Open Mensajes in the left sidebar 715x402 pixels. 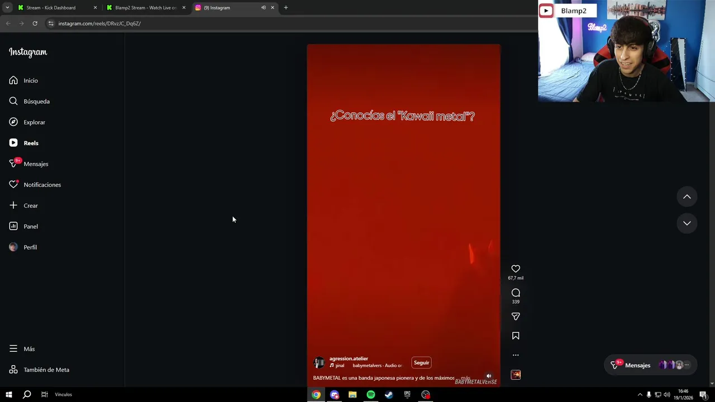28,164
